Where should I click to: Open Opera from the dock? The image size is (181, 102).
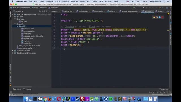(x=59, y=99)
